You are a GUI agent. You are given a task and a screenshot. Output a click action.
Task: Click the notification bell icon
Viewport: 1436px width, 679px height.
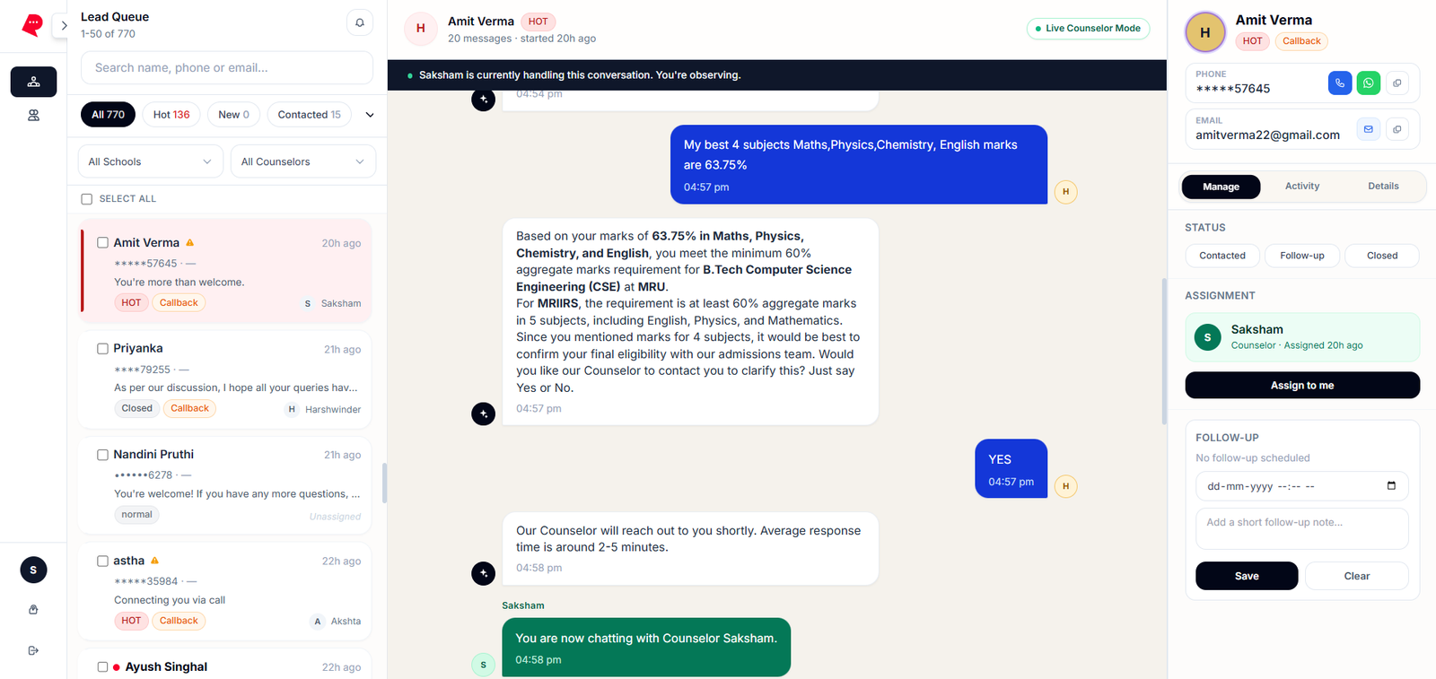(x=360, y=23)
